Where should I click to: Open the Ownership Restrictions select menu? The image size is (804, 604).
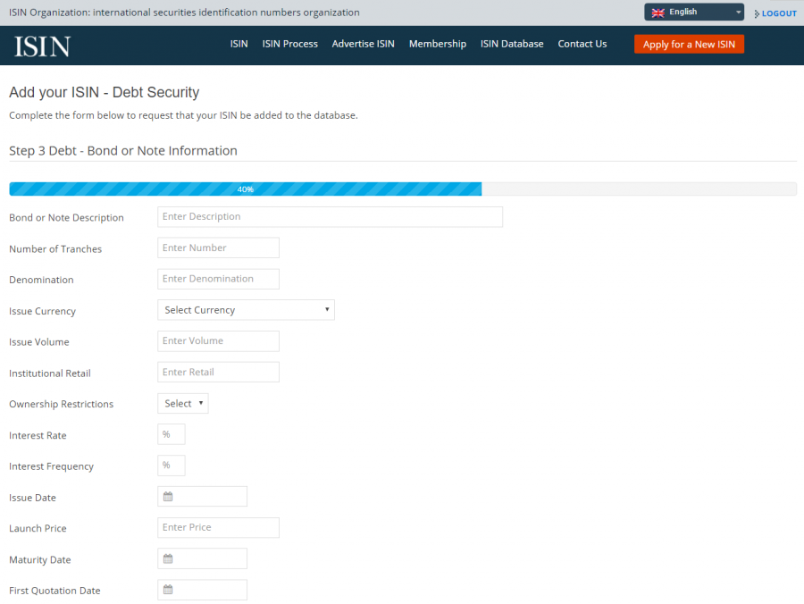coord(182,403)
